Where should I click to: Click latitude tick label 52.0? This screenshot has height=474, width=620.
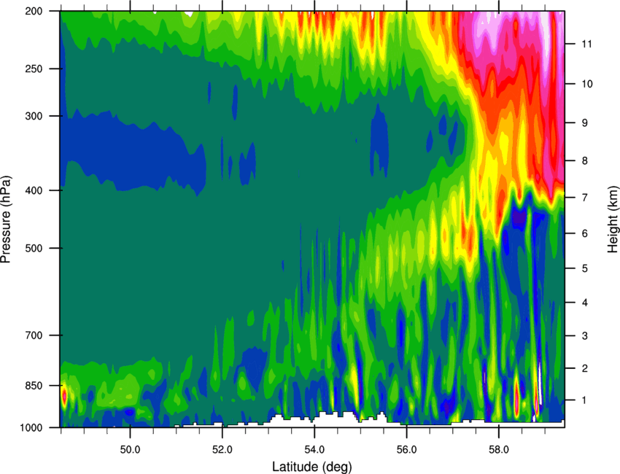(222, 450)
